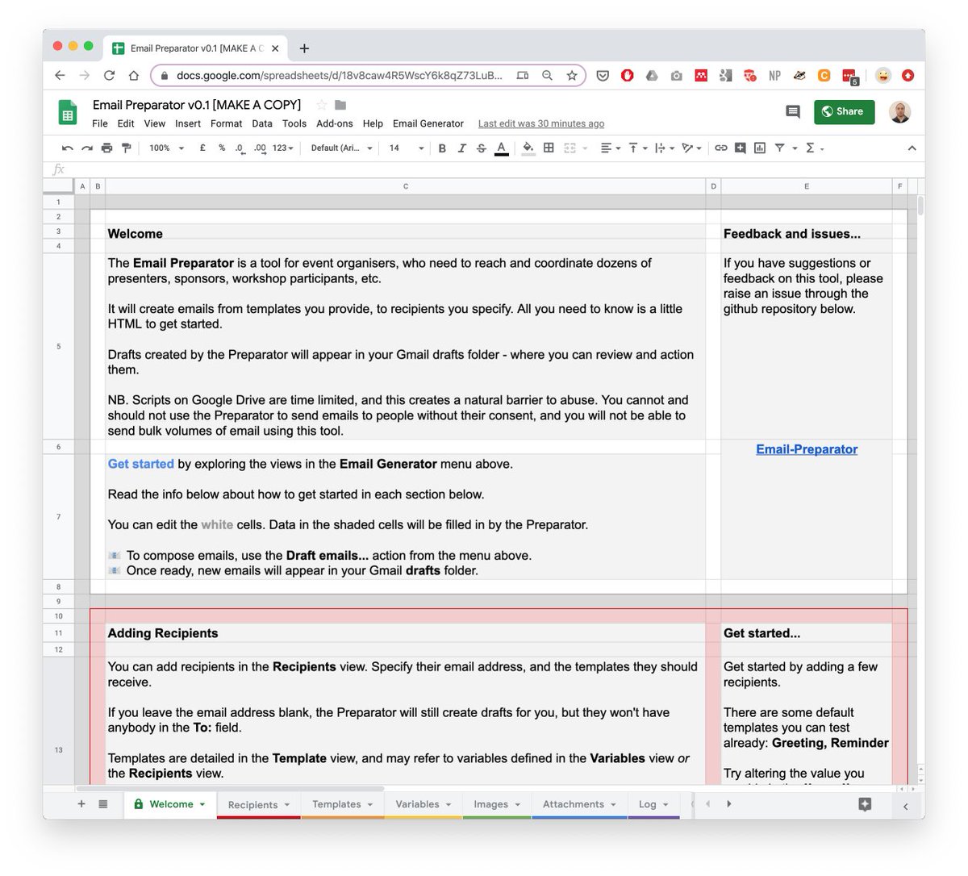Decrease decimal places
Viewport: 968px width, 876px height.
click(x=240, y=148)
